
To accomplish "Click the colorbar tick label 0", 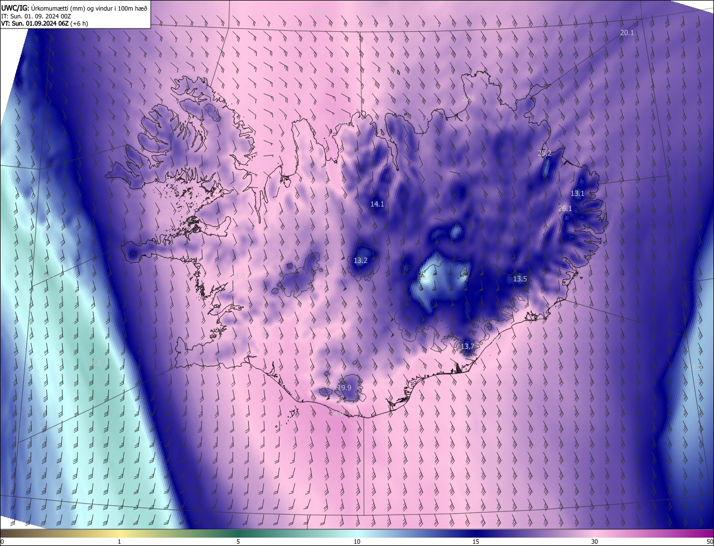I will click(2, 542).
